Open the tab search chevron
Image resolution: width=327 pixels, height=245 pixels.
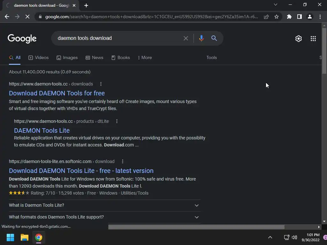(276, 4)
